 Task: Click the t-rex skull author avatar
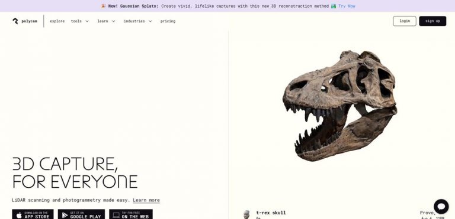pyautogui.click(x=246, y=214)
